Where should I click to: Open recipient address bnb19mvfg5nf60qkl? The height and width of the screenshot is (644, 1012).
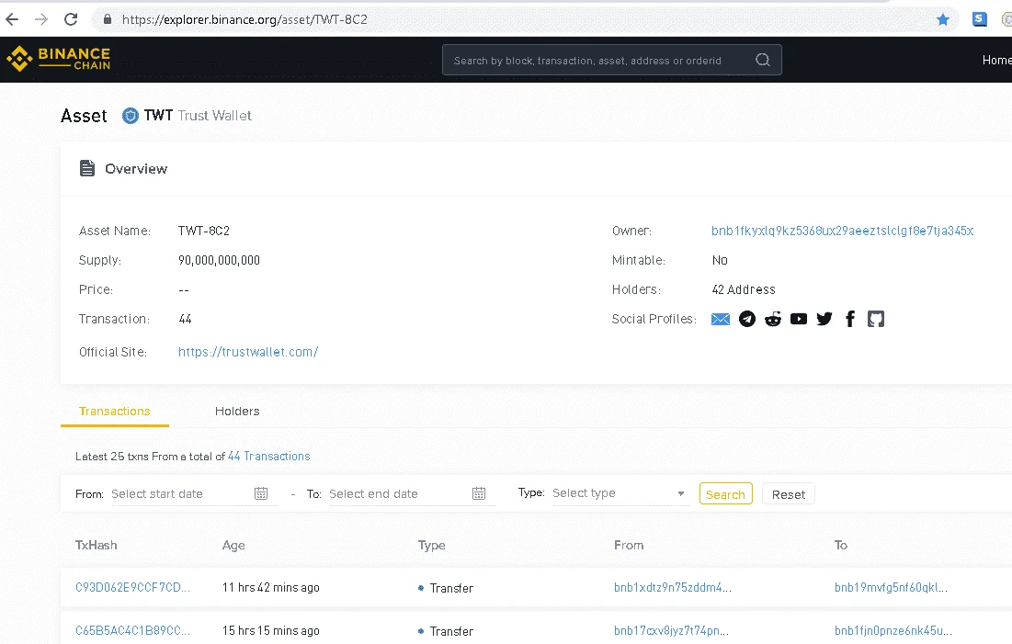[891, 587]
